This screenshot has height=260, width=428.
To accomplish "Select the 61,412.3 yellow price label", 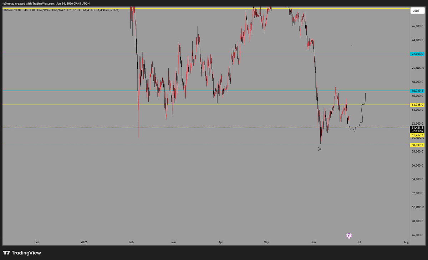I will (x=417, y=135).
